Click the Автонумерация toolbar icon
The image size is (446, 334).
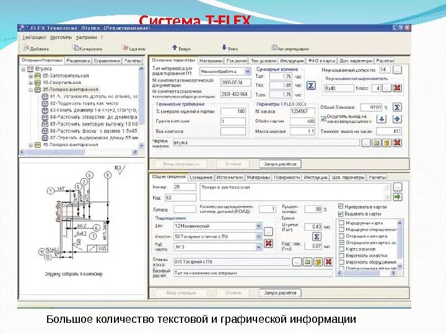[x=274, y=48]
